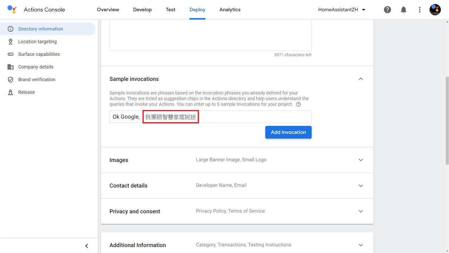Collapse the Sample invocations section
The height and width of the screenshot is (253, 449).
coord(361,79)
